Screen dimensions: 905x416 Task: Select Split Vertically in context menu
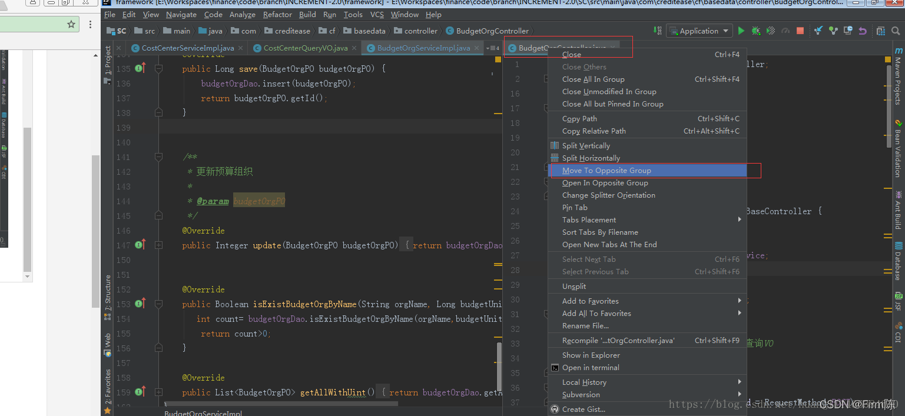pos(647,145)
